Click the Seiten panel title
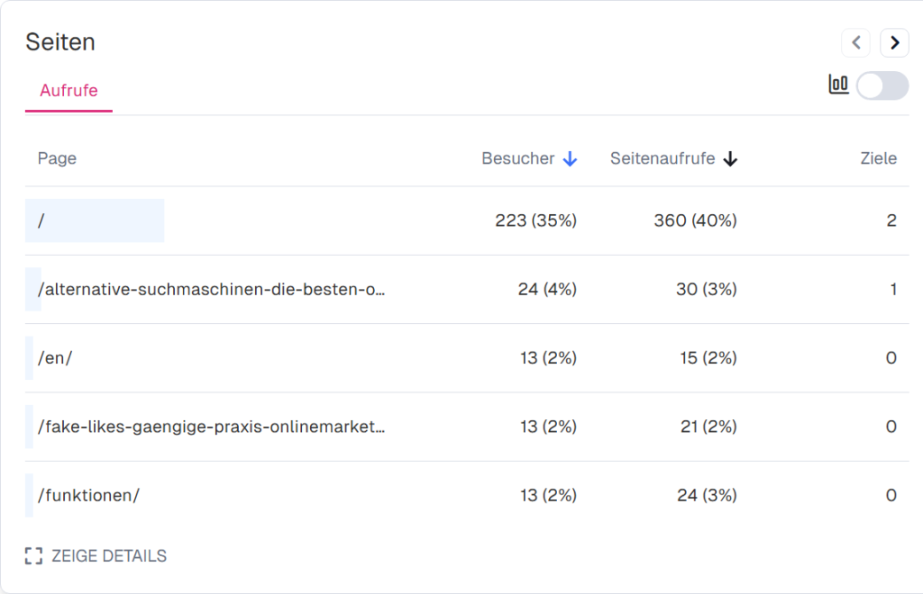The image size is (923, 594). click(x=60, y=41)
